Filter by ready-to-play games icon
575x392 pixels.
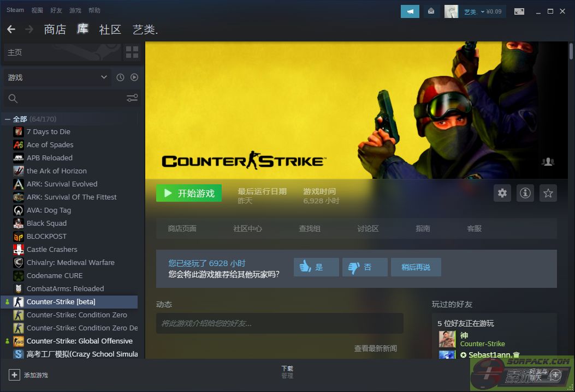click(x=134, y=77)
